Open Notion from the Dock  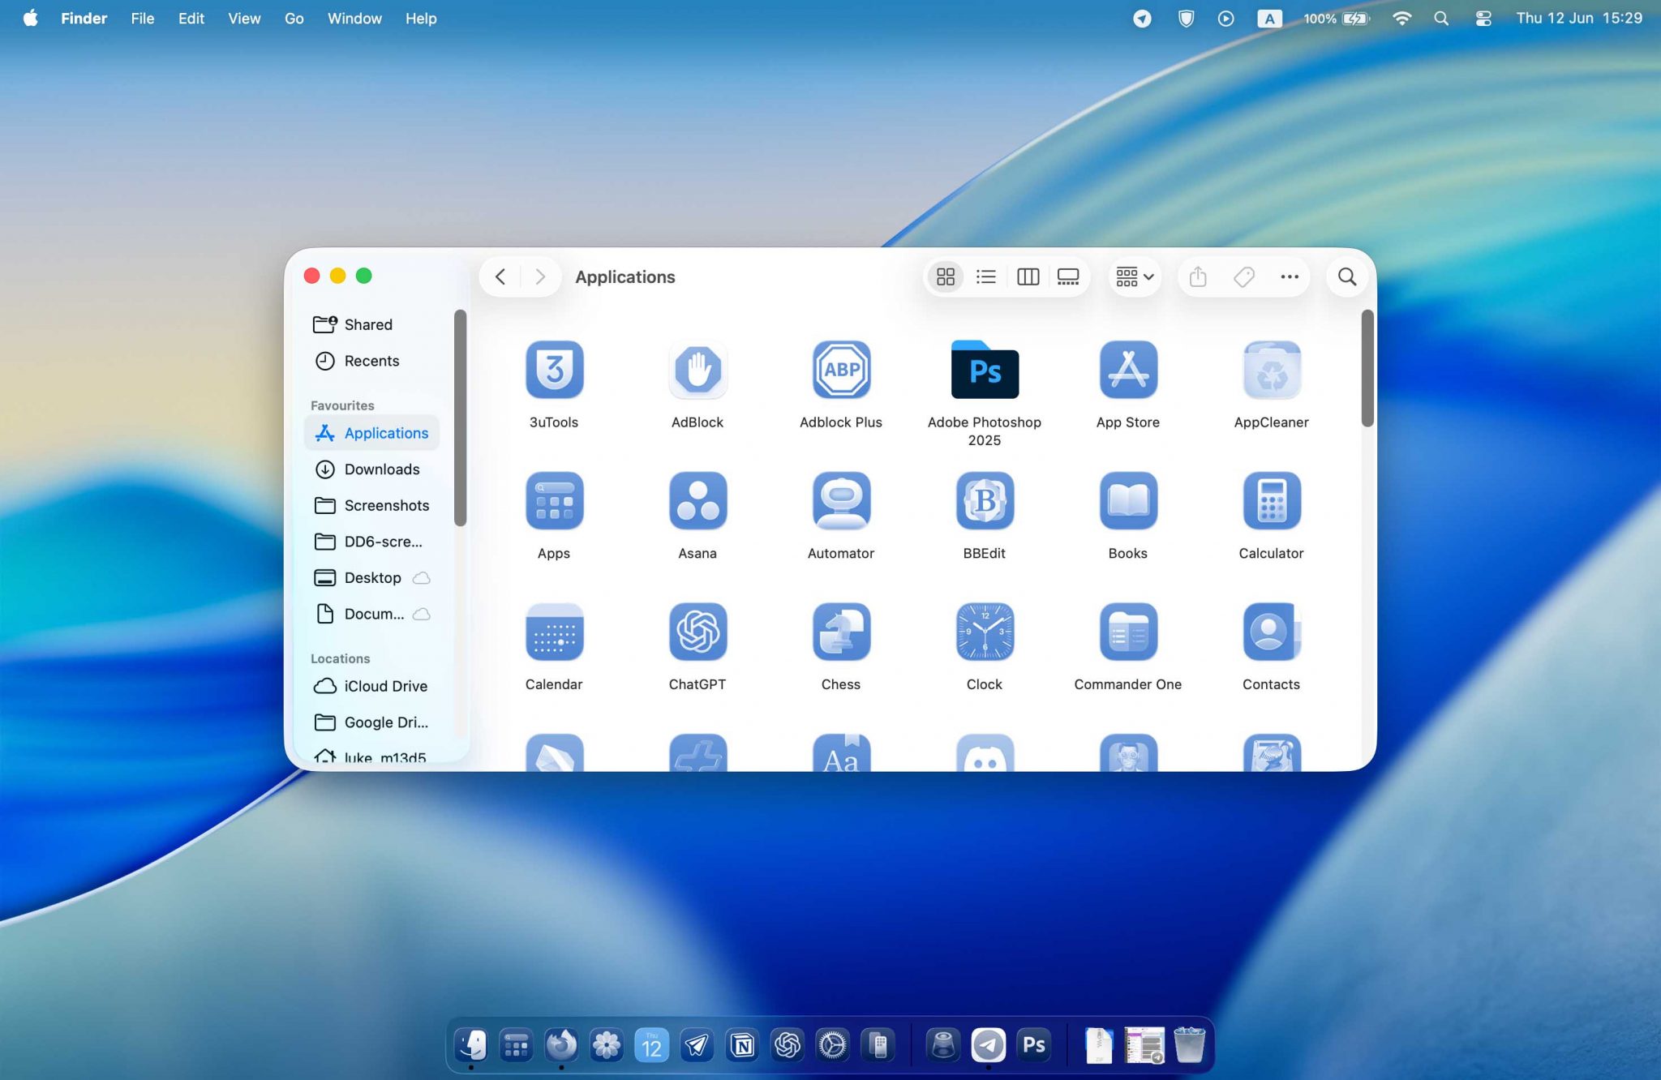[x=743, y=1045]
